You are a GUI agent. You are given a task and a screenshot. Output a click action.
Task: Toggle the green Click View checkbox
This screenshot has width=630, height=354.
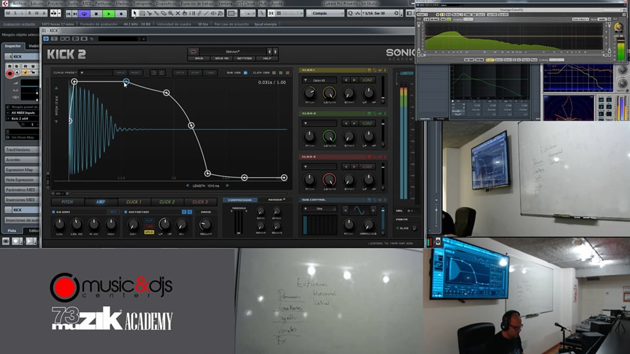point(280,73)
